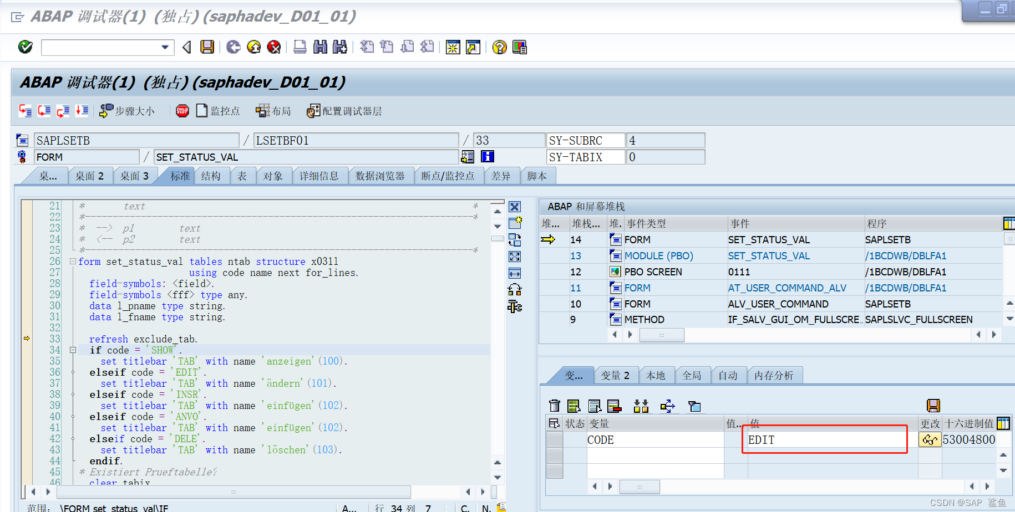Toggle the table filter icon in variables toolbar
Image resolution: width=1015 pixels, height=512 pixels.
[x=694, y=406]
